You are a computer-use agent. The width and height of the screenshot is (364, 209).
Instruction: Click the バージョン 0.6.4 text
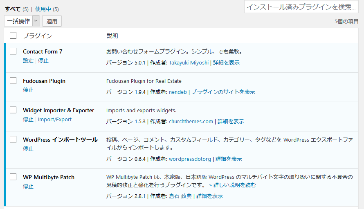tap(126, 159)
